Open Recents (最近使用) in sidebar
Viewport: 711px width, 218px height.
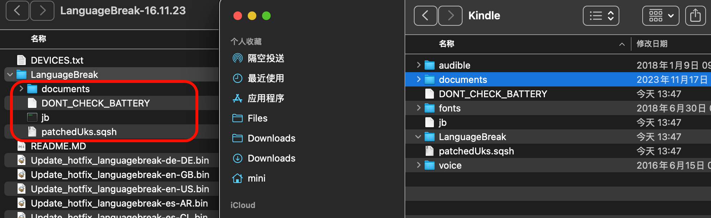[x=266, y=78]
